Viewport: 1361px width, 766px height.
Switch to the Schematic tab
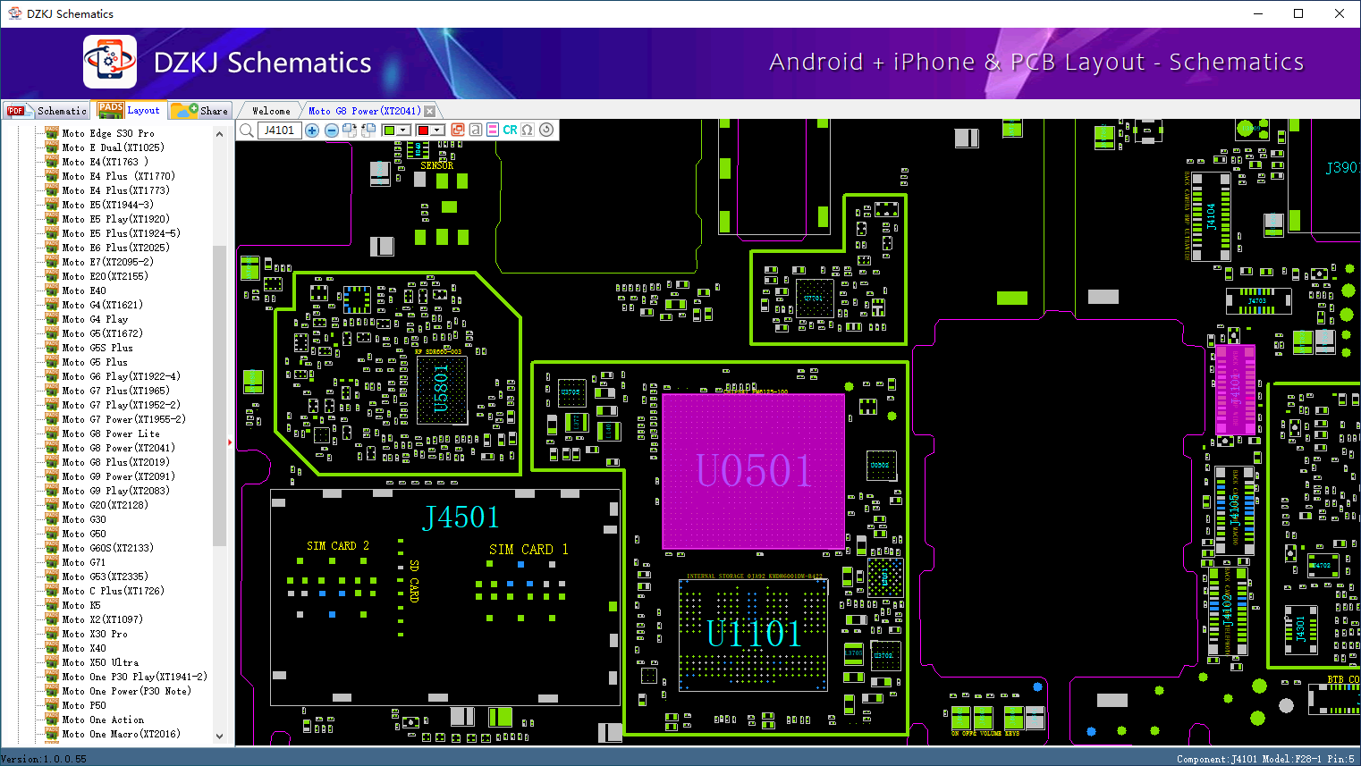click(x=46, y=111)
